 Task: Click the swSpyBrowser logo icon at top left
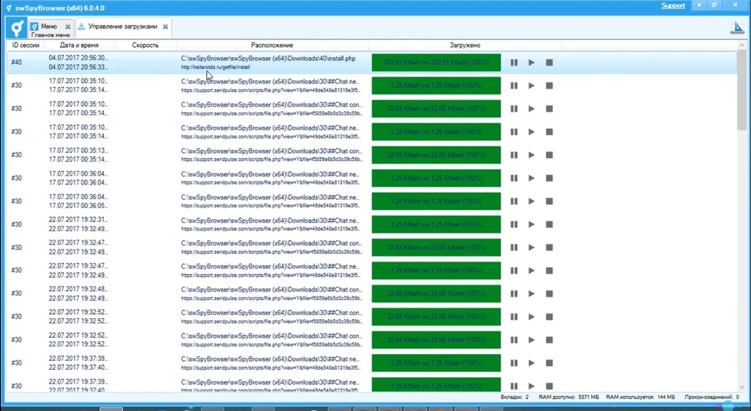pos(16,27)
